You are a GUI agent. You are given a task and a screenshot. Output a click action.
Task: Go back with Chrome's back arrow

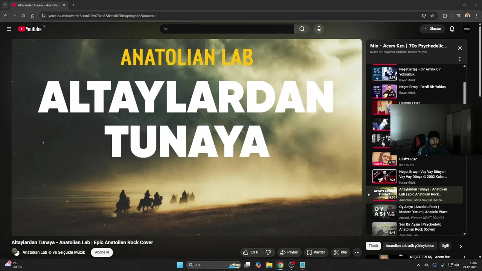[5, 16]
